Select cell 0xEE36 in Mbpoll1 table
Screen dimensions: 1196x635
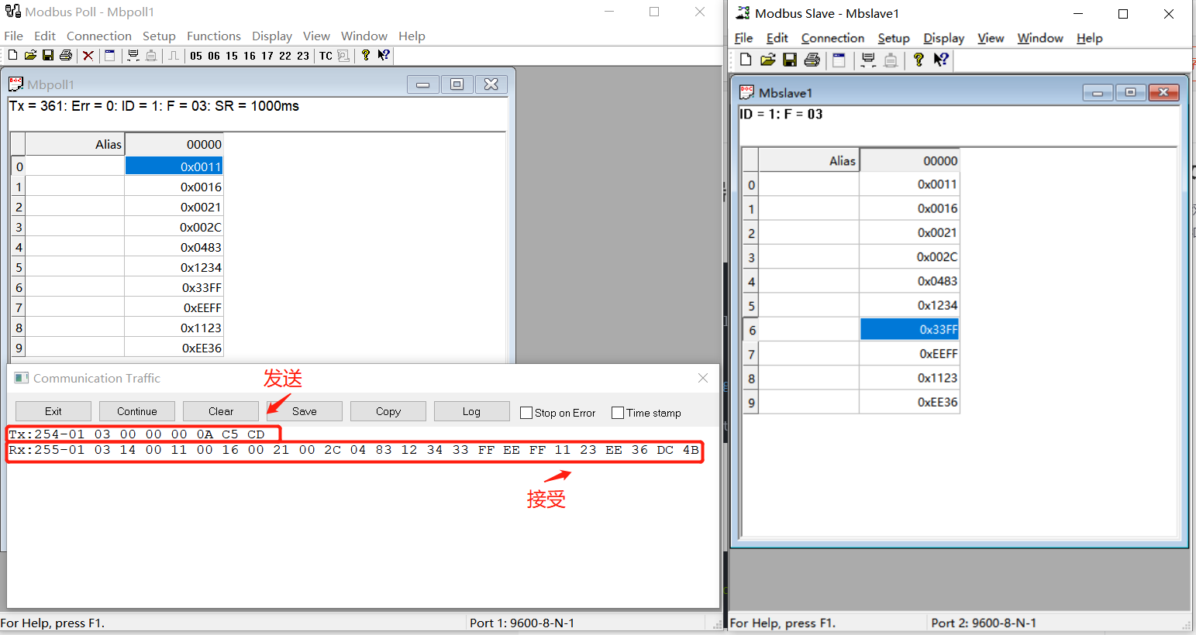pyautogui.click(x=174, y=348)
